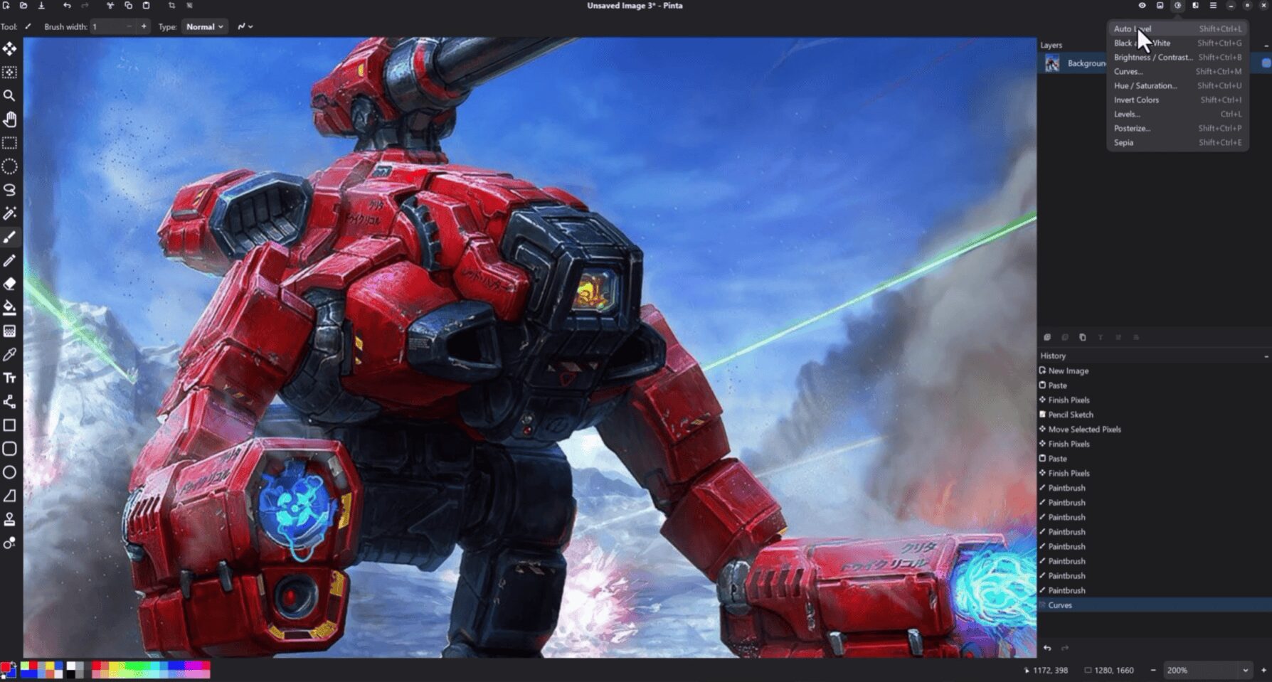Screen dimensions: 1272x682
Task: Toggle Background layer visibility checkbox
Action: [1266, 63]
